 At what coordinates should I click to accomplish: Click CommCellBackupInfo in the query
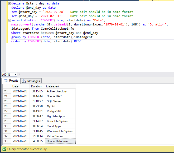pyautogui.click(x=57, y=29)
